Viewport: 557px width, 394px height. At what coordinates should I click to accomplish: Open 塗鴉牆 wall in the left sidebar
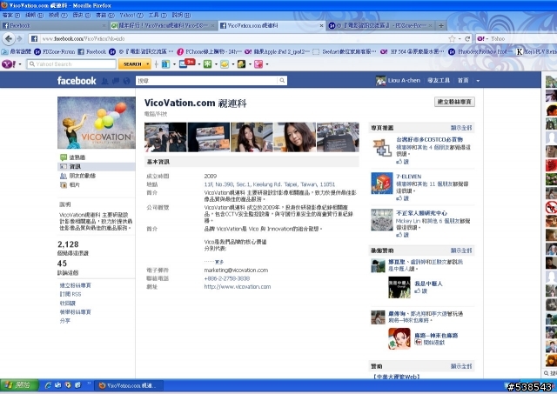pyautogui.click(x=77, y=157)
